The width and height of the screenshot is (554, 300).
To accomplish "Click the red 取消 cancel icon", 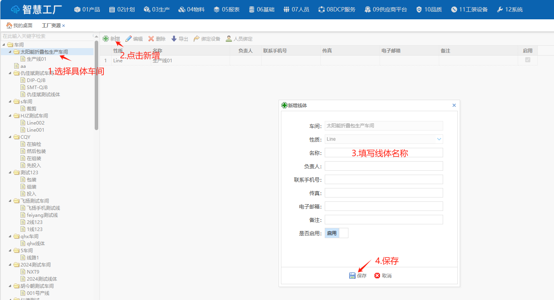I will tap(377, 276).
